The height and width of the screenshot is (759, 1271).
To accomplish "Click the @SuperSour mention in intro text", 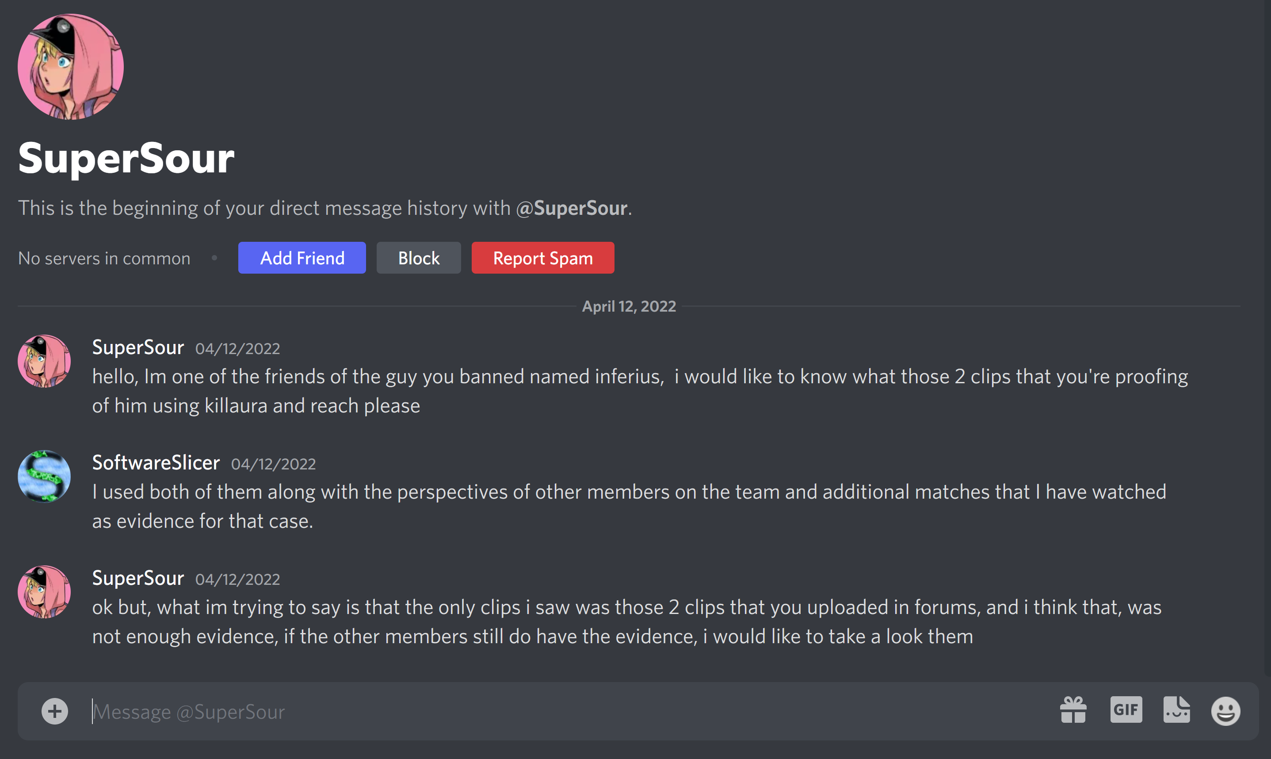I will click(x=572, y=208).
